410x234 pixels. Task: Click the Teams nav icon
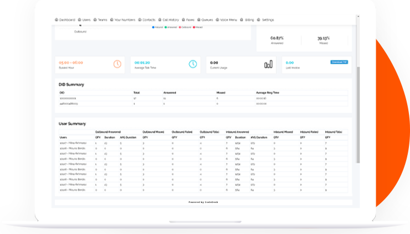(x=95, y=19)
